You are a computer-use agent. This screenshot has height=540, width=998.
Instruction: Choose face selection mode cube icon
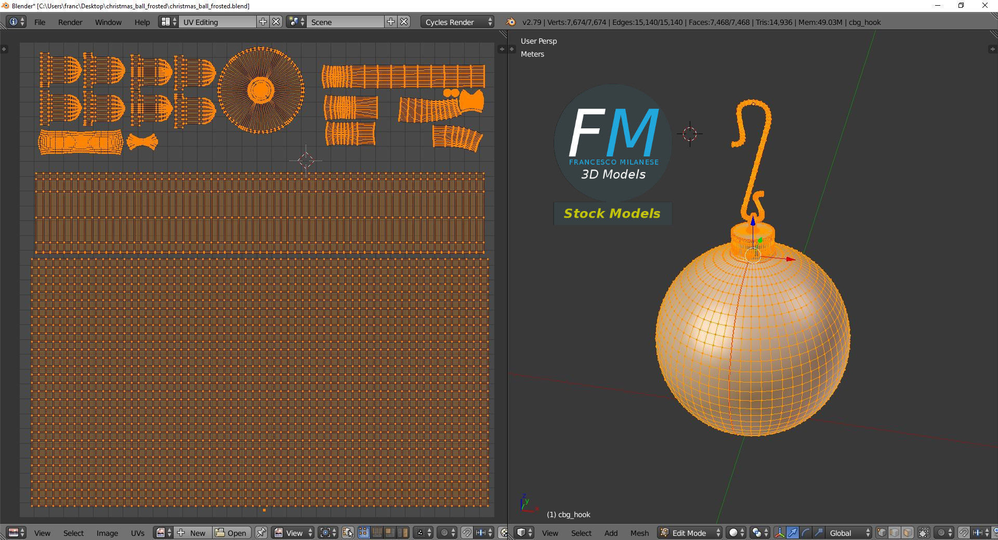pos(908,533)
